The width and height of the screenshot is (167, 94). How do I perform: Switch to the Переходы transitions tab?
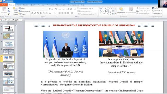41,5
